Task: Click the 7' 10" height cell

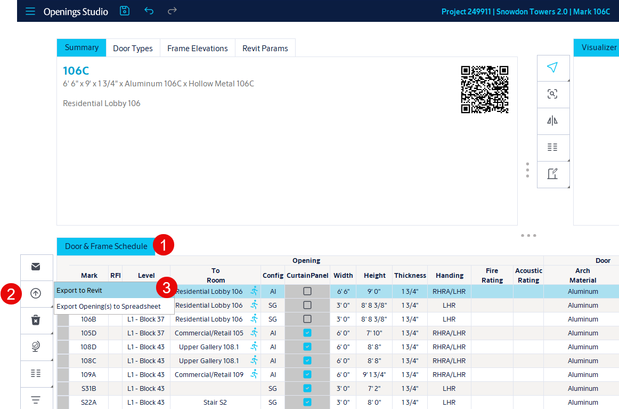Action: (x=374, y=333)
